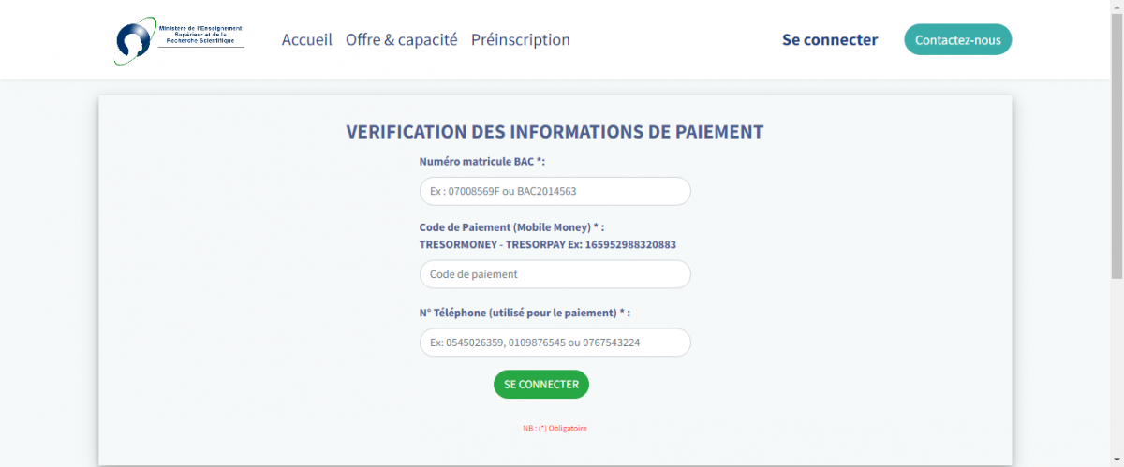
Task: Submit with the green SE CONNECTER button
Action: point(541,385)
